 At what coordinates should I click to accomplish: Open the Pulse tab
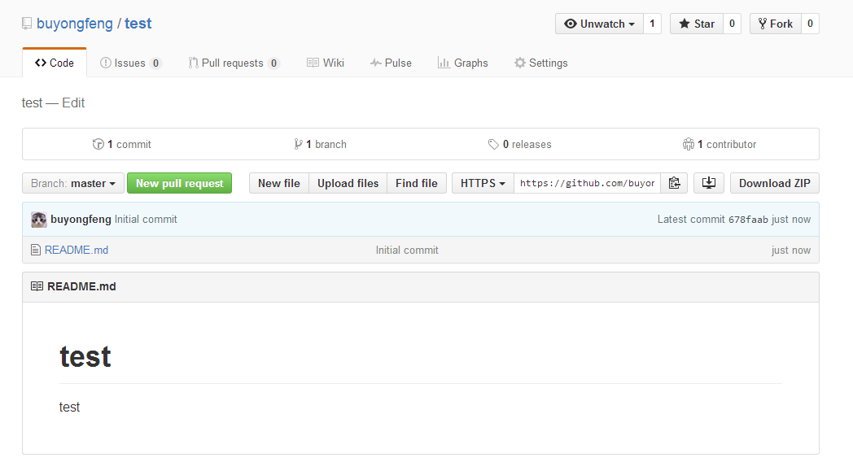[391, 63]
